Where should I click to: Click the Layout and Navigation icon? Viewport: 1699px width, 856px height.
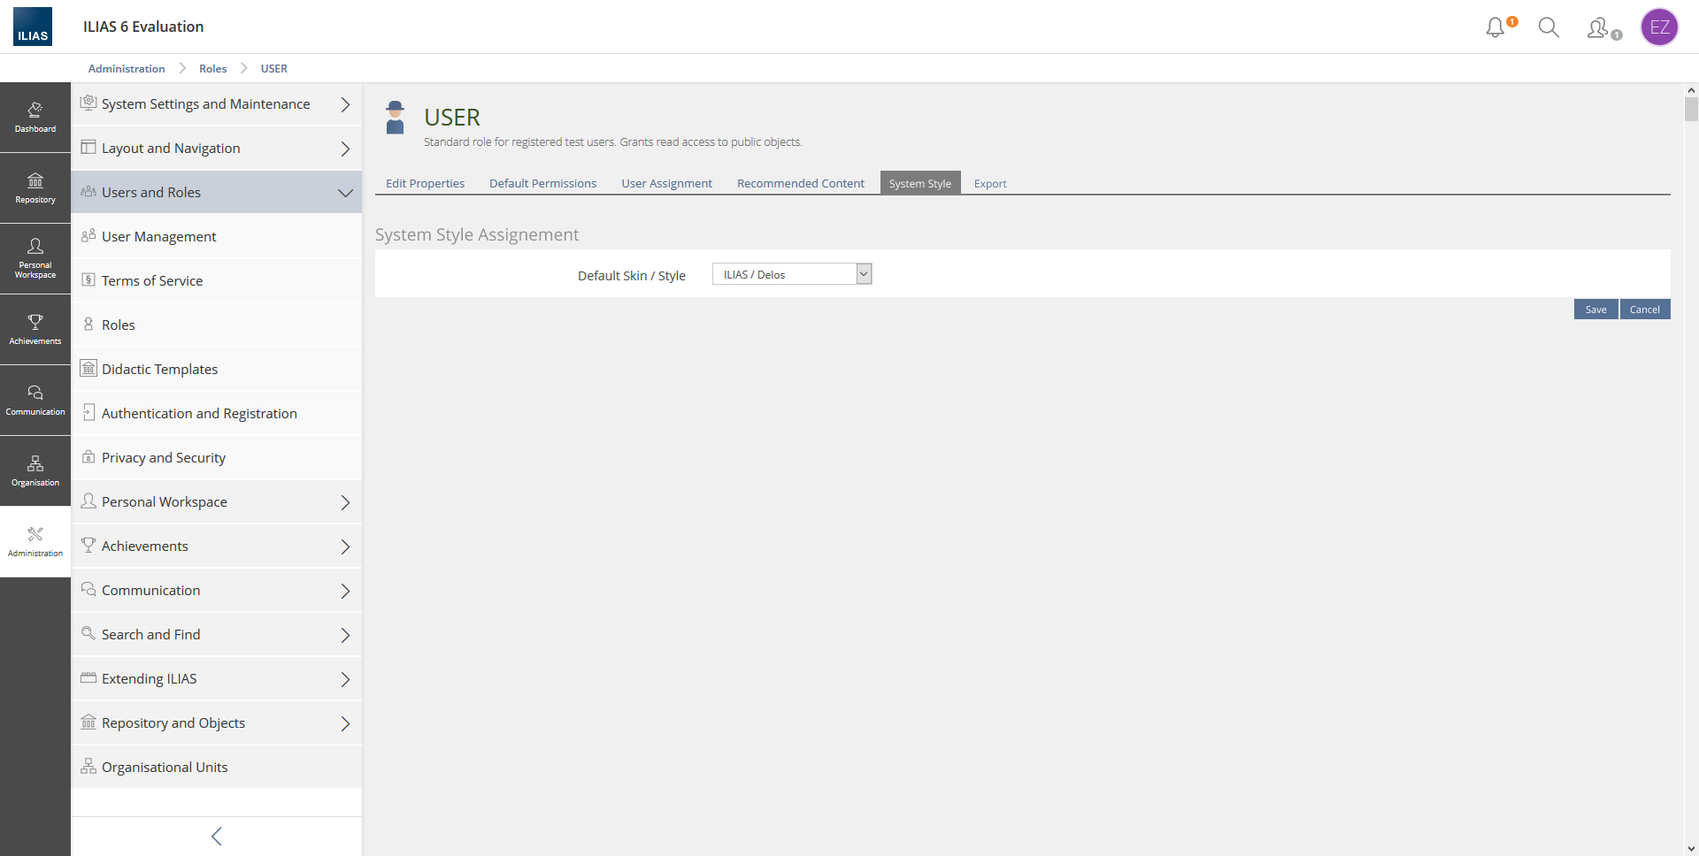click(88, 147)
